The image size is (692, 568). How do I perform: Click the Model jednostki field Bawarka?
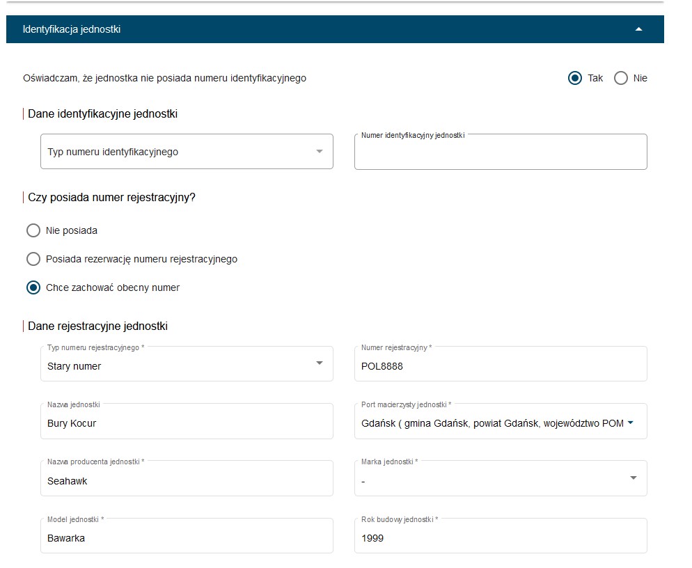pos(187,536)
